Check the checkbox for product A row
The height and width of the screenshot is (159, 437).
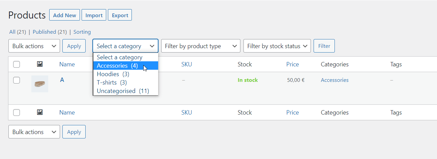pyautogui.click(x=17, y=80)
